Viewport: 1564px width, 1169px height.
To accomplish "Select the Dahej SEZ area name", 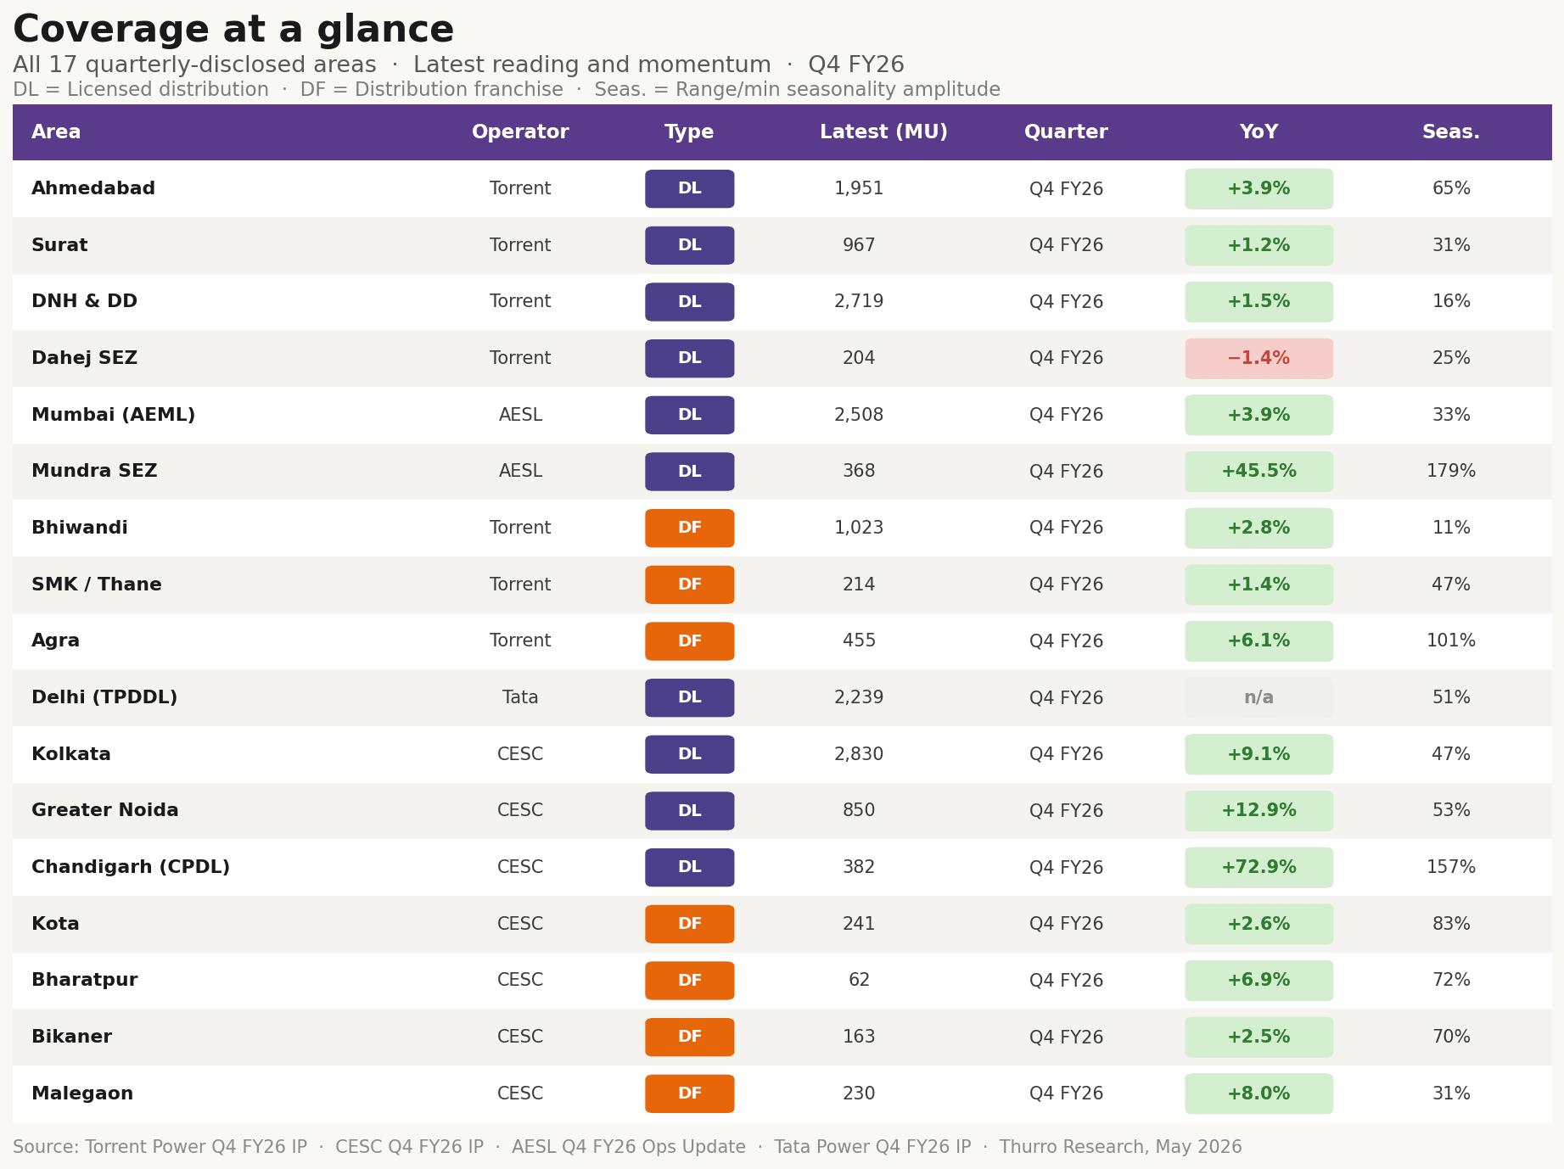I will tap(84, 358).
